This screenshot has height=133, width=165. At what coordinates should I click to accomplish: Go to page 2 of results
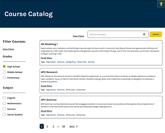pos(47,126)
